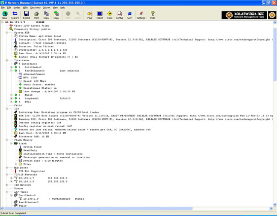Click the Zoom magnifier icon

pyautogui.click(x=78, y=15)
